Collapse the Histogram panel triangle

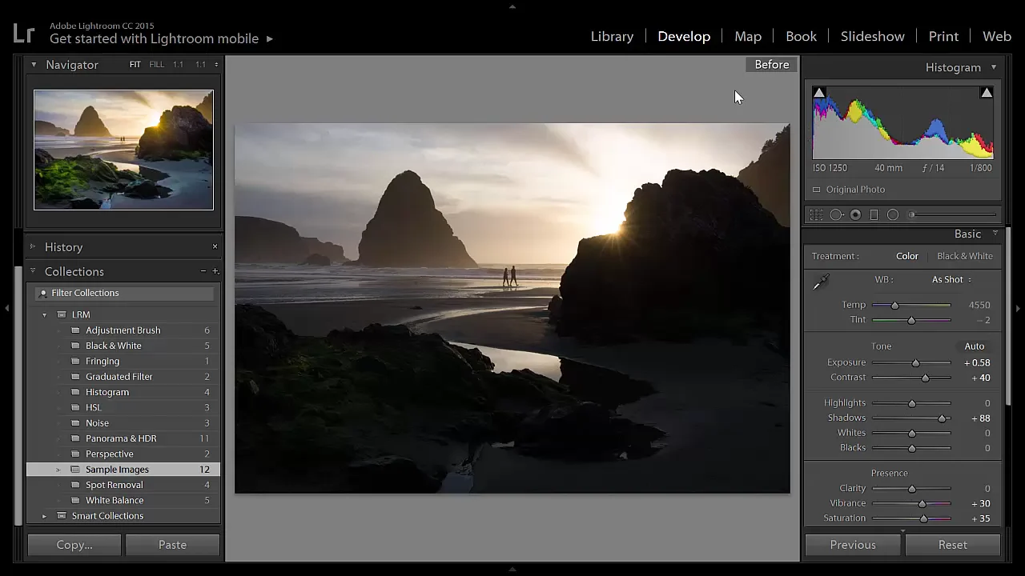click(994, 67)
